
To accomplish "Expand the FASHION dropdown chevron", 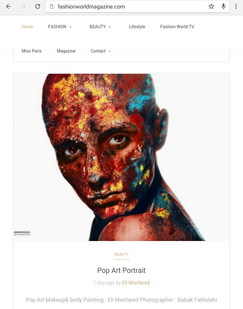I will point(70,27).
